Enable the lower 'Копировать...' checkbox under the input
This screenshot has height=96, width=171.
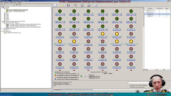129,87
